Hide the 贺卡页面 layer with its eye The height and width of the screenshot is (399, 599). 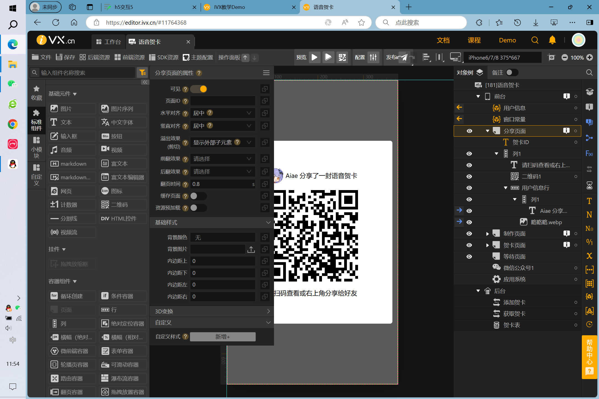click(469, 245)
